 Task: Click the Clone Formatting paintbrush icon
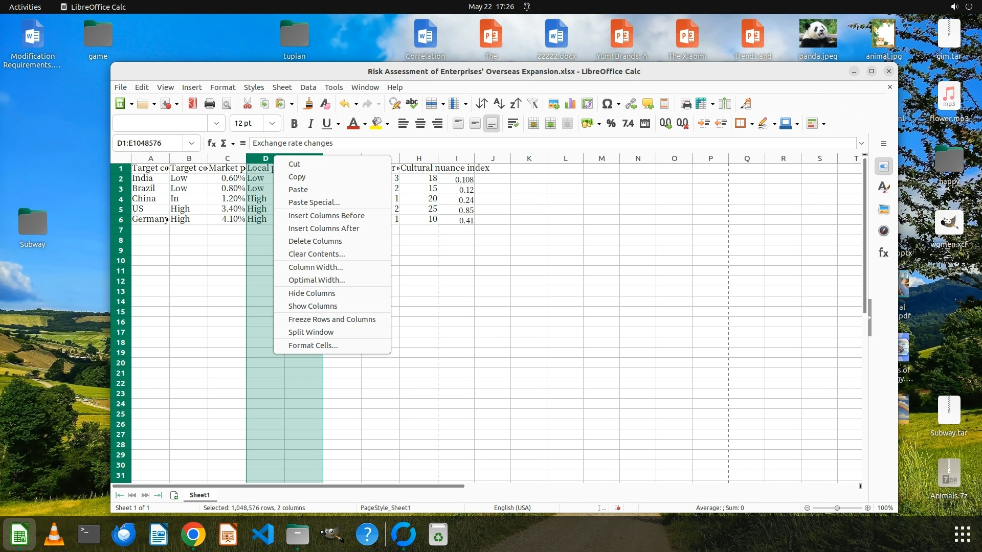click(x=308, y=104)
